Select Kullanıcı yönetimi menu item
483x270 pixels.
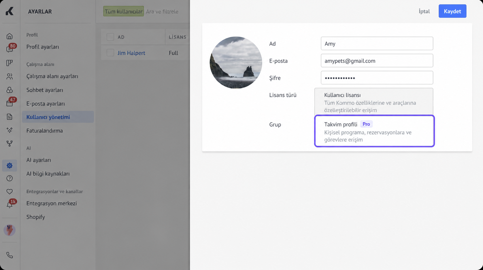point(58,117)
